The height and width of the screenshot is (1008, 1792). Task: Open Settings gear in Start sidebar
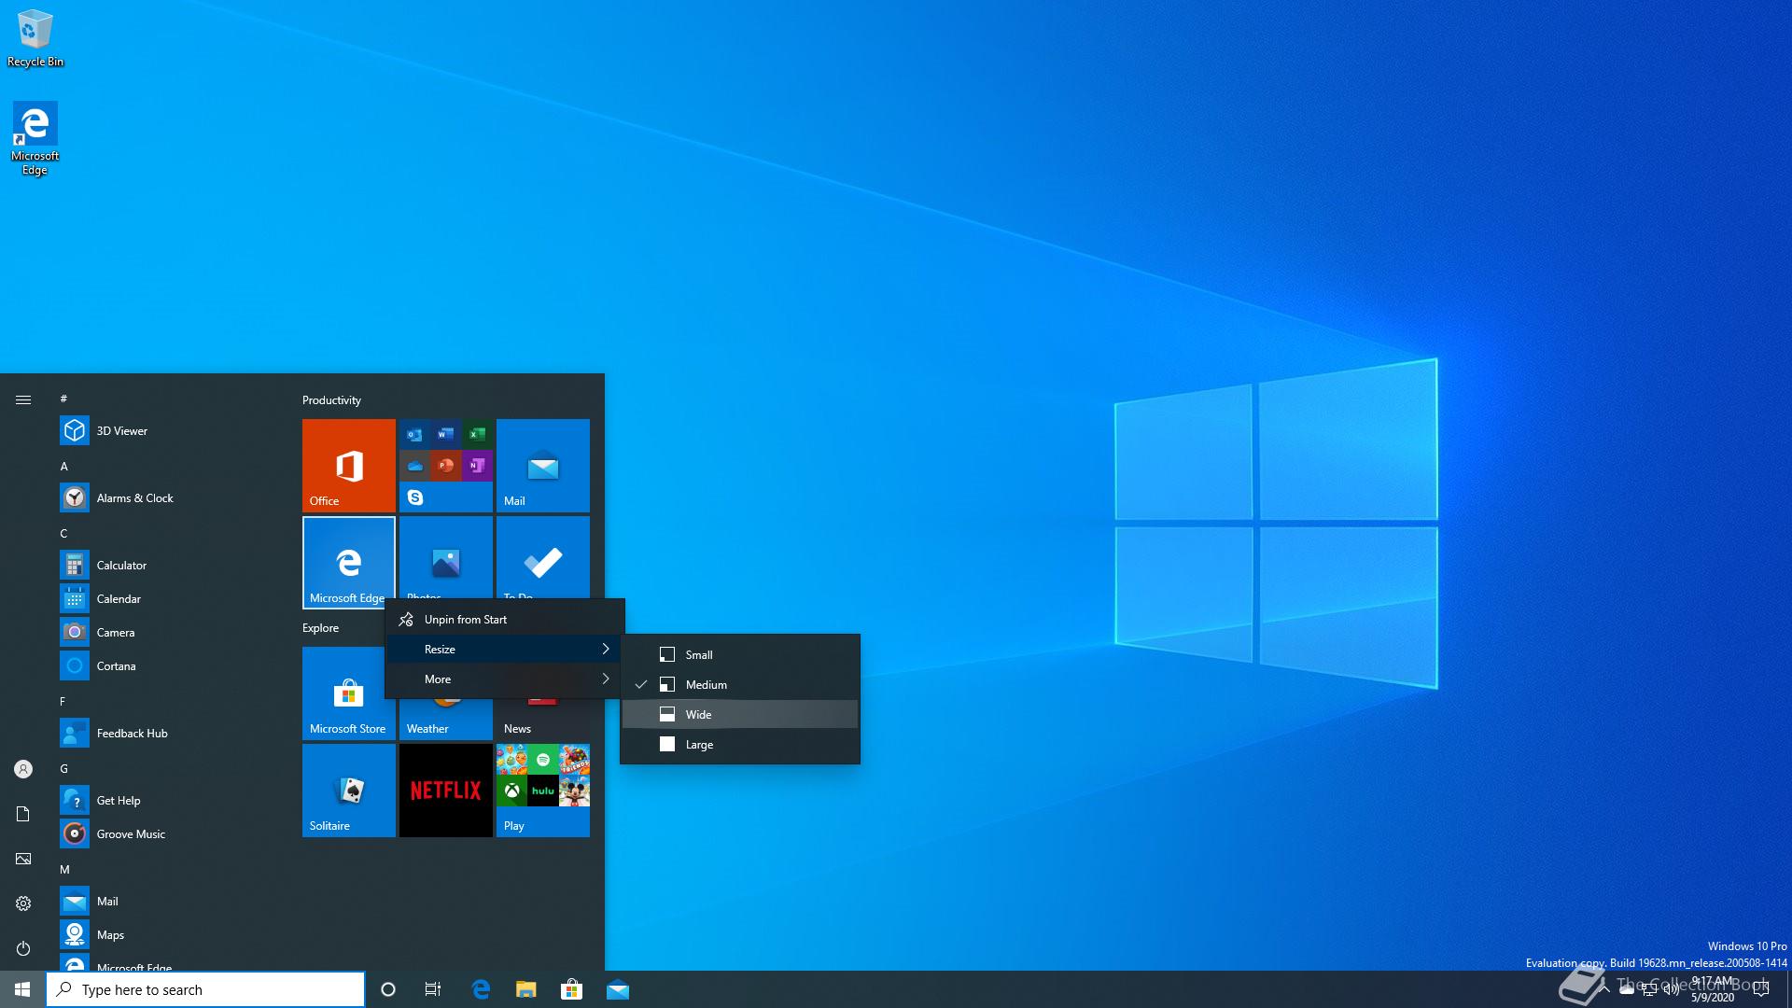[23, 903]
